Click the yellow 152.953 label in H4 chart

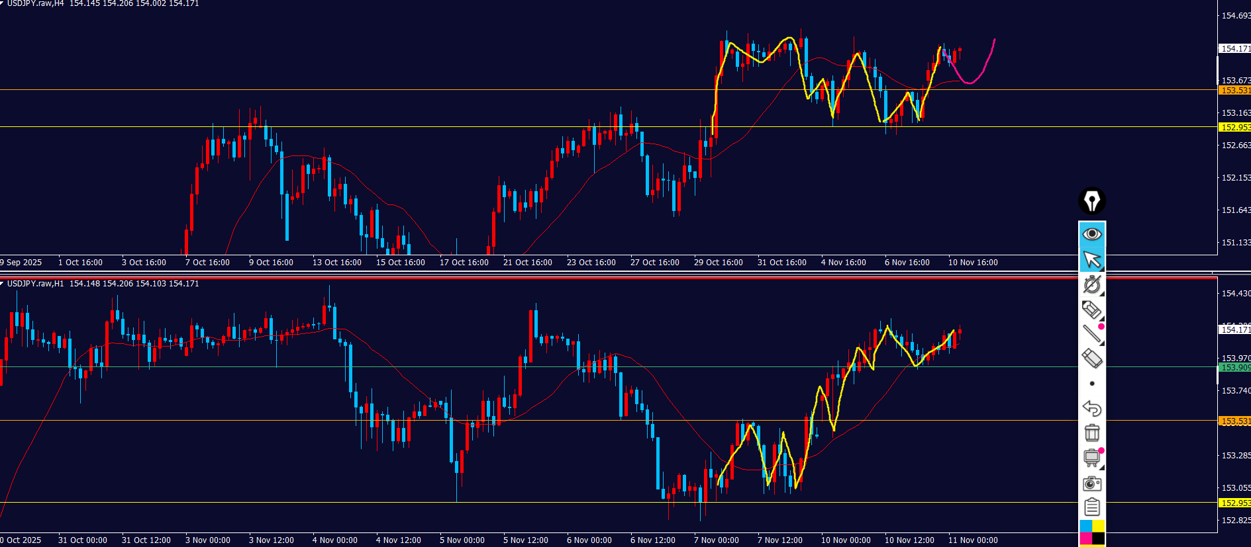[1234, 127]
